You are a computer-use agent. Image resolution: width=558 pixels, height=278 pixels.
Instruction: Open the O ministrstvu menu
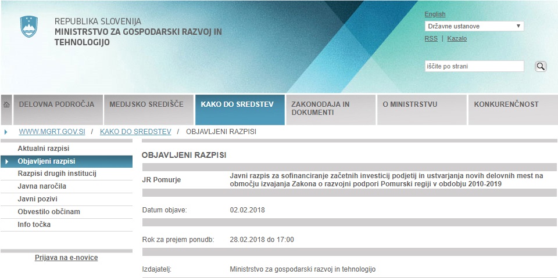click(x=422, y=110)
